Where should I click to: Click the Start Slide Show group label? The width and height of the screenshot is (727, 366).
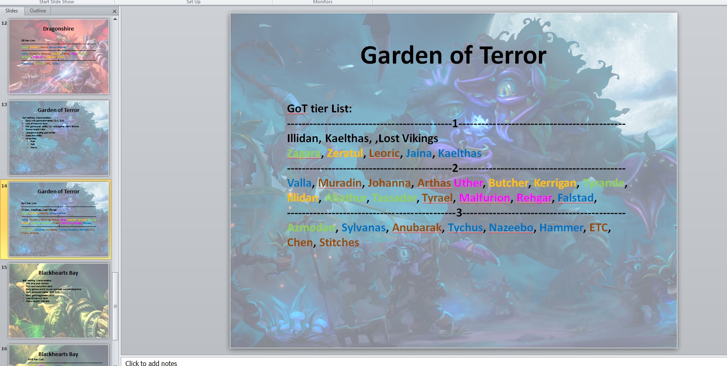[x=57, y=2]
